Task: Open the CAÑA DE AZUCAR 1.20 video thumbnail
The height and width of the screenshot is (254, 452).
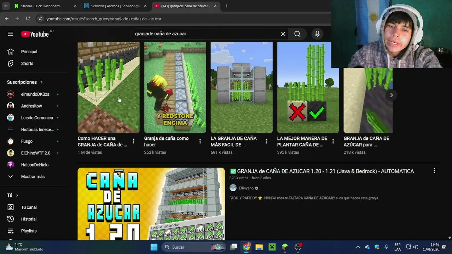Action: 151,204
